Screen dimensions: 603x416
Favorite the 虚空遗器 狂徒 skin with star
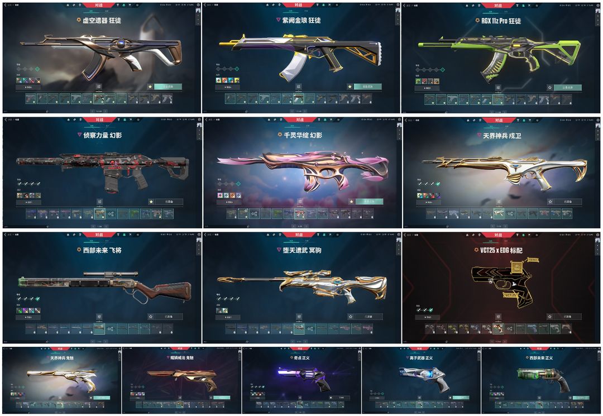(x=150, y=87)
